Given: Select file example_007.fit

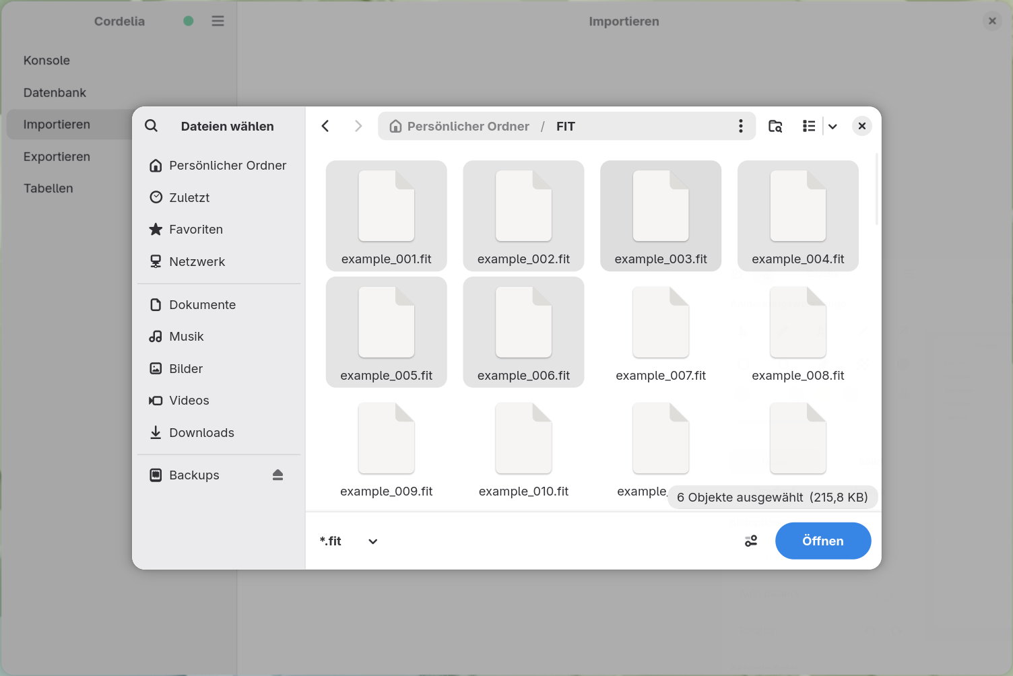Looking at the screenshot, I should [661, 332].
